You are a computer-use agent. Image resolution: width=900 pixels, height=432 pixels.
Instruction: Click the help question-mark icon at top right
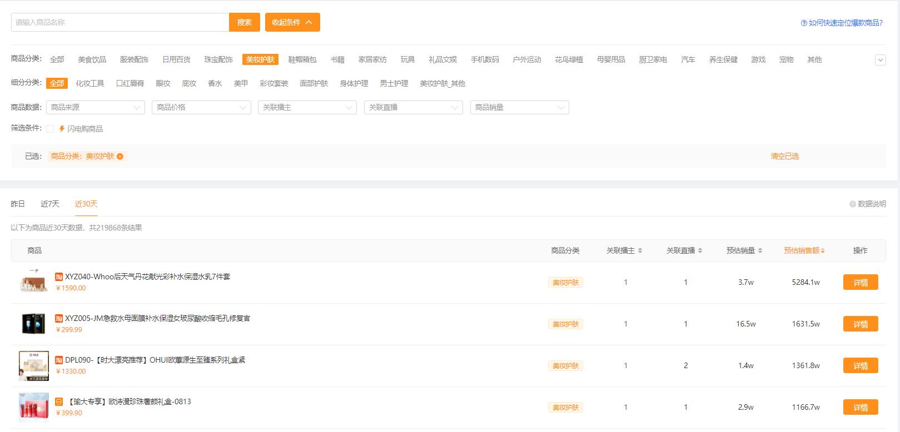pos(804,23)
